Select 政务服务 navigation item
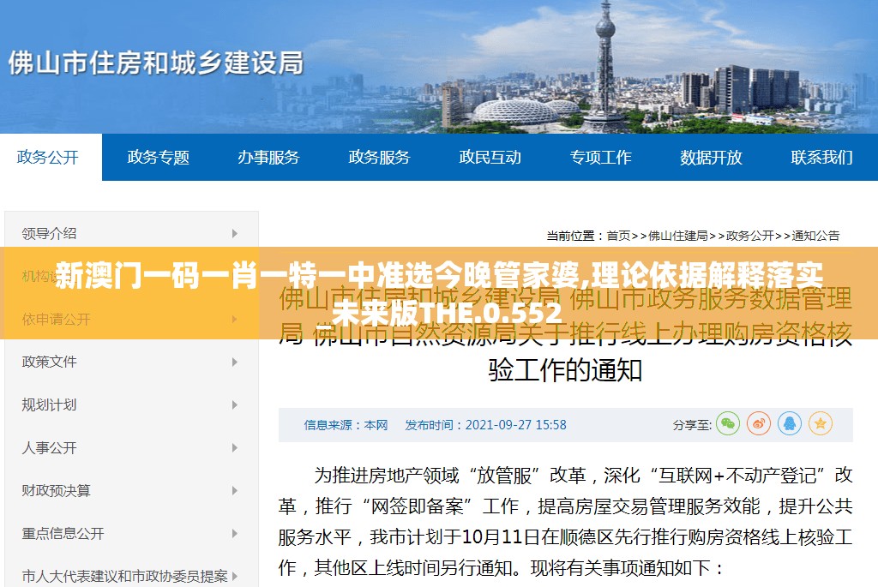Viewport: 878px width, 587px height. click(379, 157)
